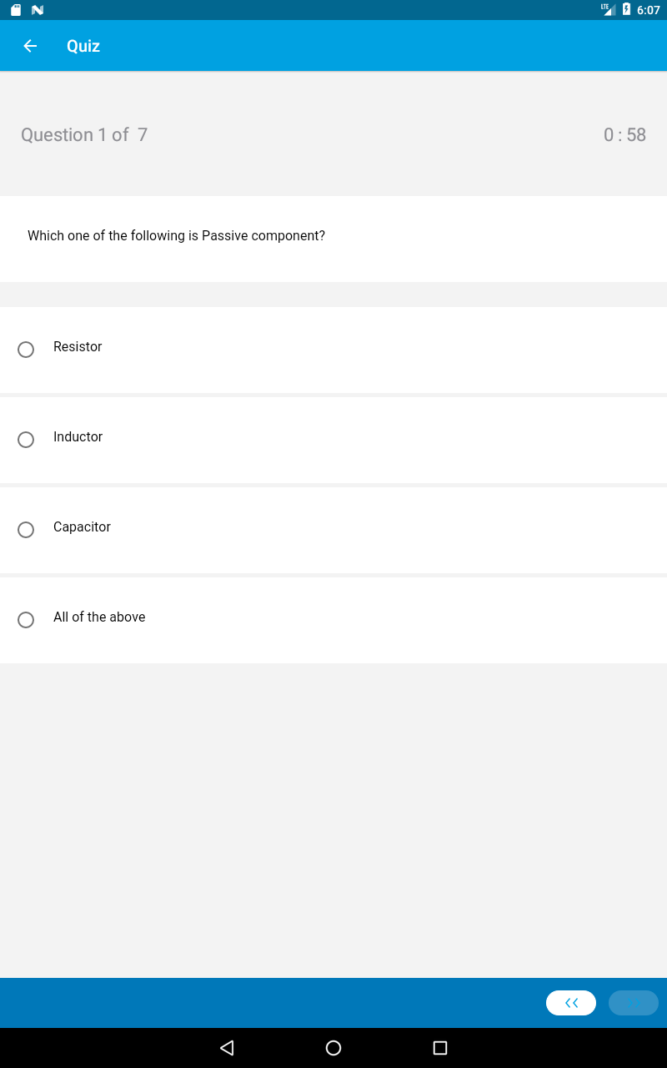Tap the All of the above answer text

click(99, 617)
